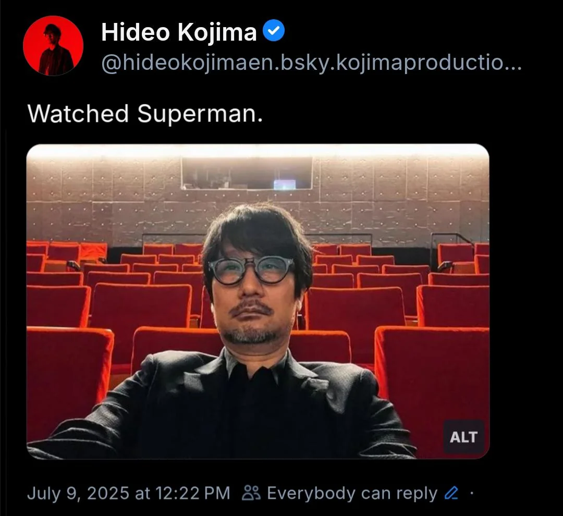Click the blue verified checkmark badge

[x=274, y=31]
